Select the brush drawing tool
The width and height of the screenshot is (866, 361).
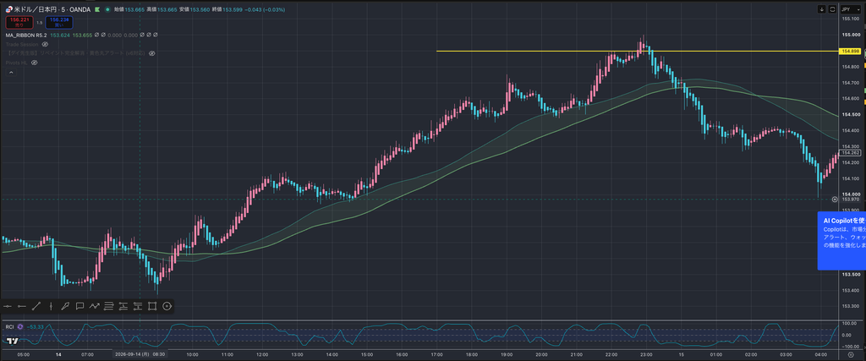click(65, 306)
